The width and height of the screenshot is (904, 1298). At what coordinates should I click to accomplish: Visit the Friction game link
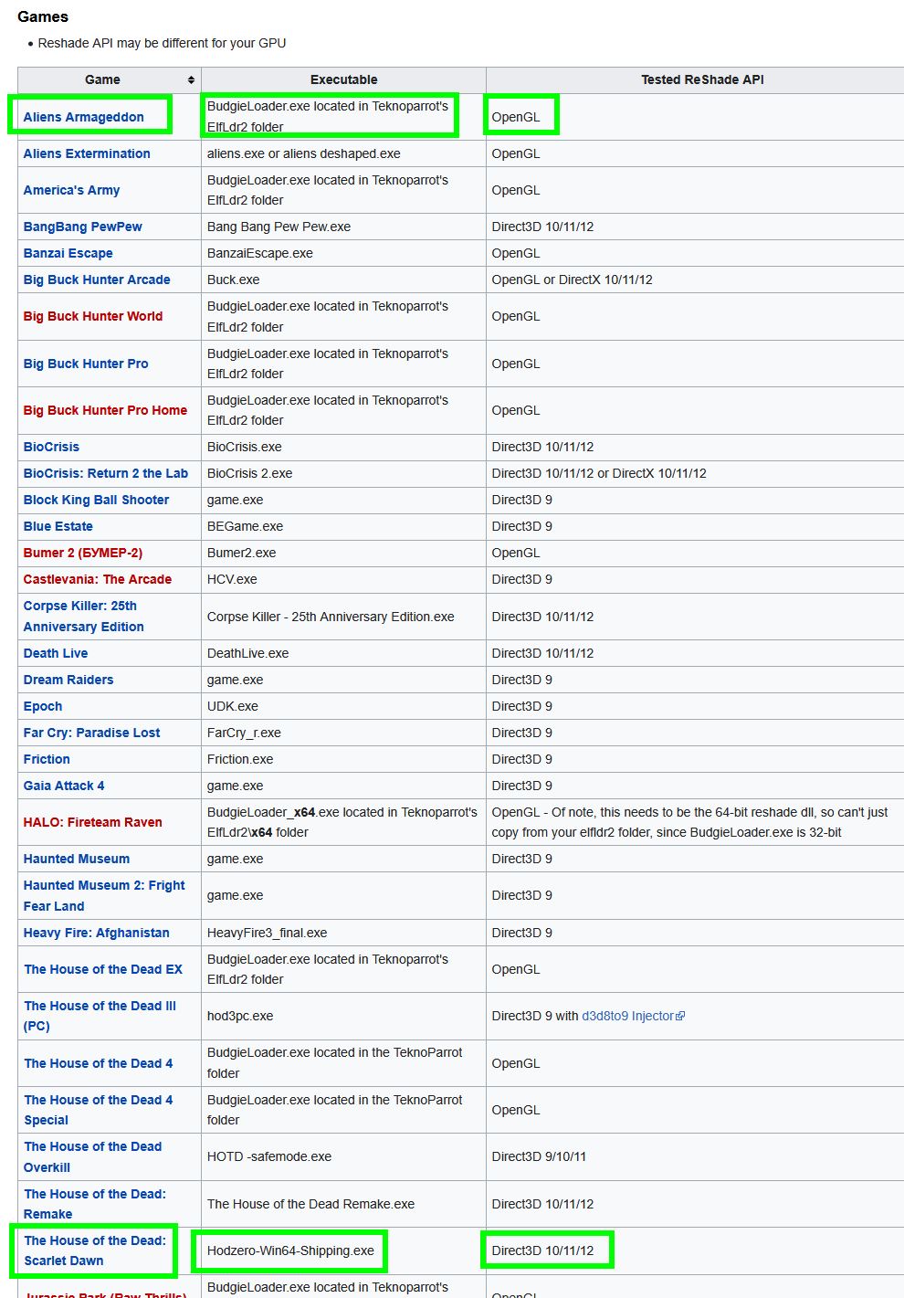tap(46, 759)
